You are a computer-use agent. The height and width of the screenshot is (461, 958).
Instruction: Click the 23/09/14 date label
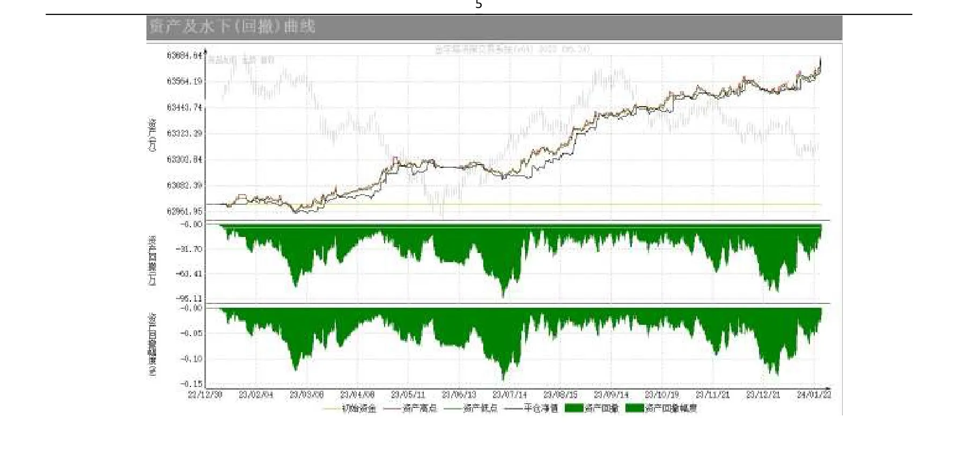point(611,395)
